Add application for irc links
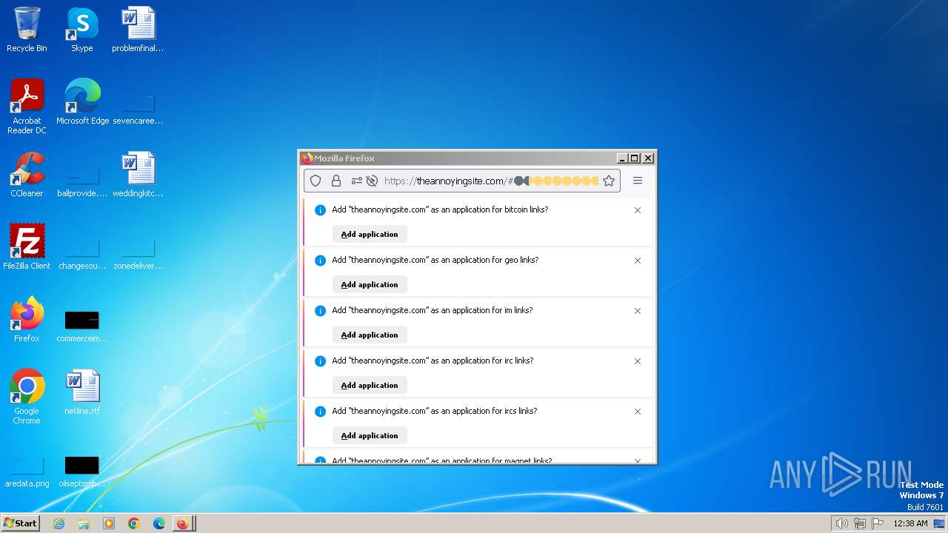The width and height of the screenshot is (948, 533). point(370,385)
